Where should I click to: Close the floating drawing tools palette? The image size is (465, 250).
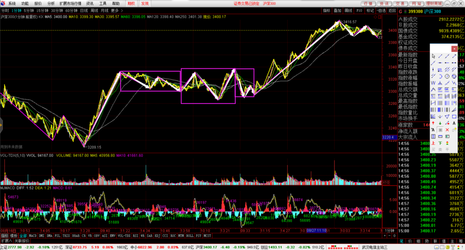[454, 48]
